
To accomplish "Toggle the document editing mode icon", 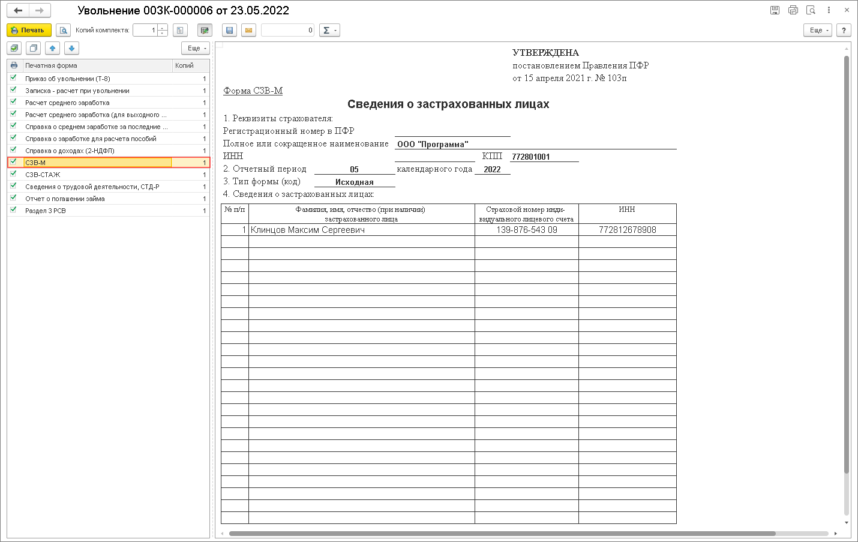I will [x=205, y=30].
